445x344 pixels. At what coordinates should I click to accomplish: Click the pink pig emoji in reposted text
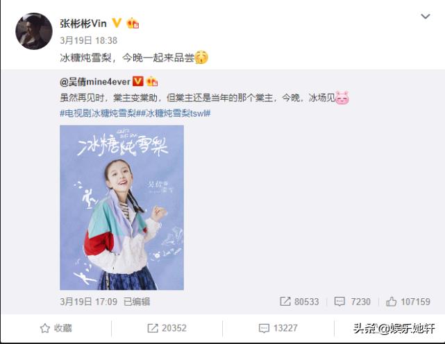point(342,98)
